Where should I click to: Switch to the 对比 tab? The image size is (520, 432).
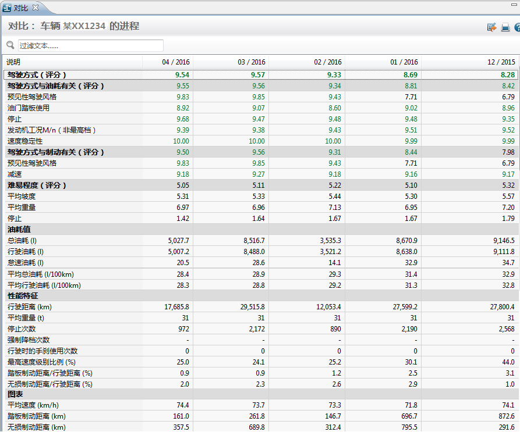click(20, 8)
